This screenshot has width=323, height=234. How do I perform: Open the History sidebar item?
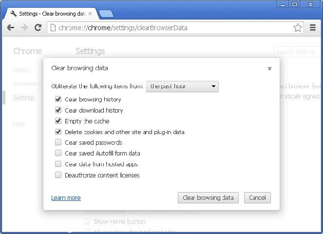point(22,70)
